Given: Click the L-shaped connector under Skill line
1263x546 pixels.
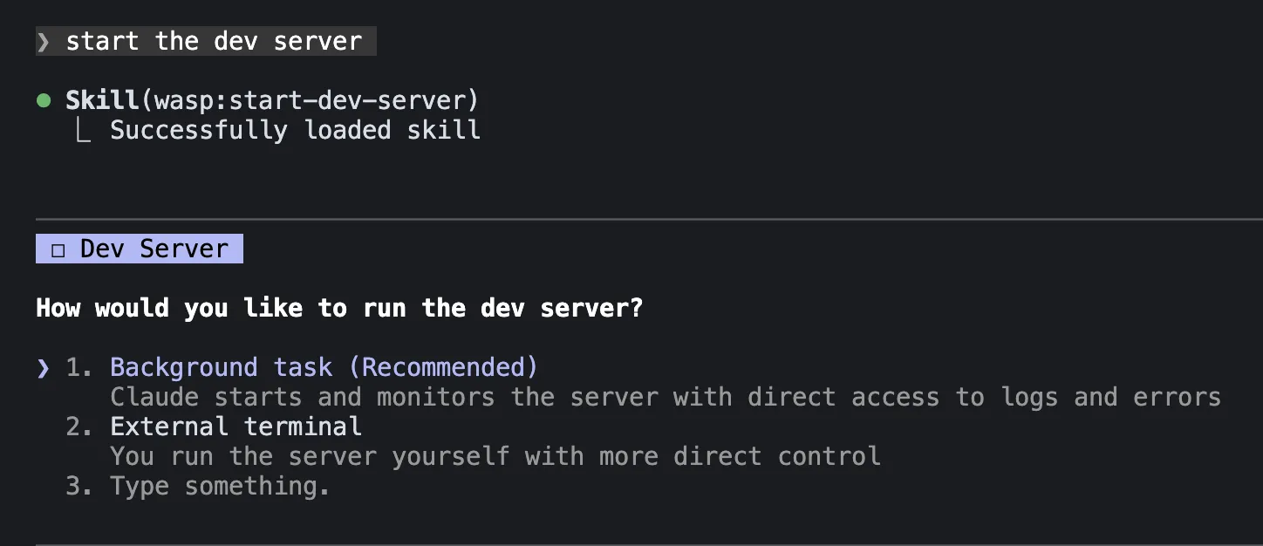Looking at the screenshot, I should 83,129.
